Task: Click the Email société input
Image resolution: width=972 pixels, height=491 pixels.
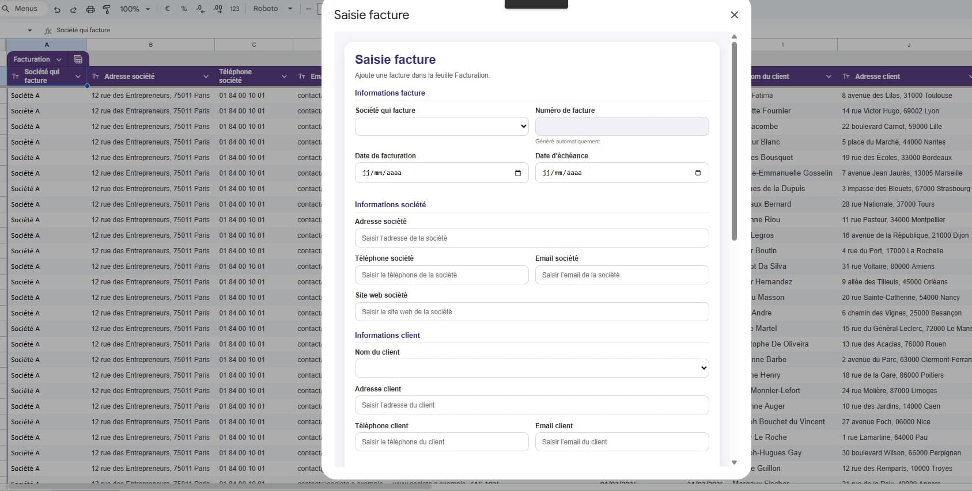Action: coord(622,275)
